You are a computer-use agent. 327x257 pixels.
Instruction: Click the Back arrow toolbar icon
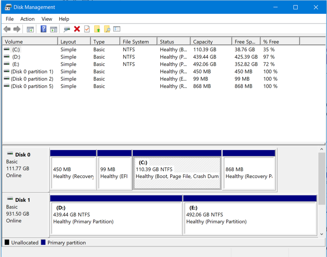tap(7, 29)
